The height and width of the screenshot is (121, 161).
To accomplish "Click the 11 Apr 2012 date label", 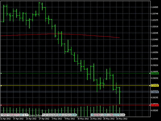I will [6, 119].
